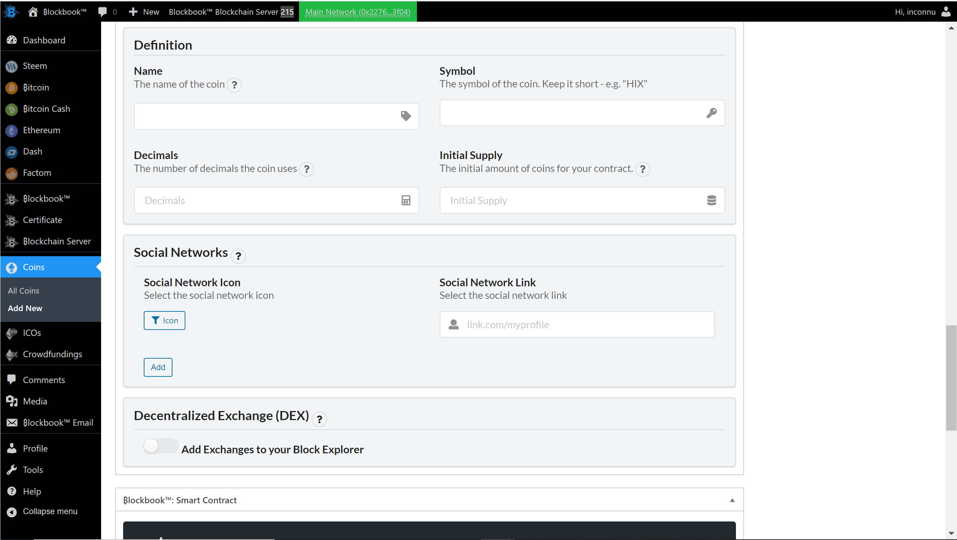The width and height of the screenshot is (957, 540).
Task: Collapse the admin sidebar menu
Action: [50, 511]
